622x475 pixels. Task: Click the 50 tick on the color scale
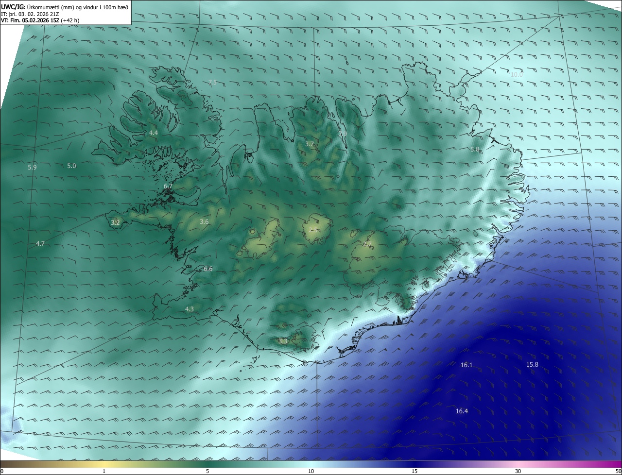point(618,471)
